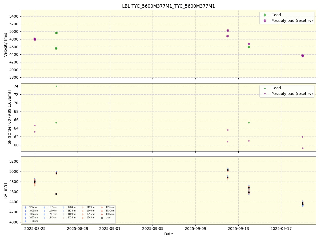This screenshot has height=240, width=320.
Task: Select the lowest purple point in the SNR panel
Action: [303, 148]
